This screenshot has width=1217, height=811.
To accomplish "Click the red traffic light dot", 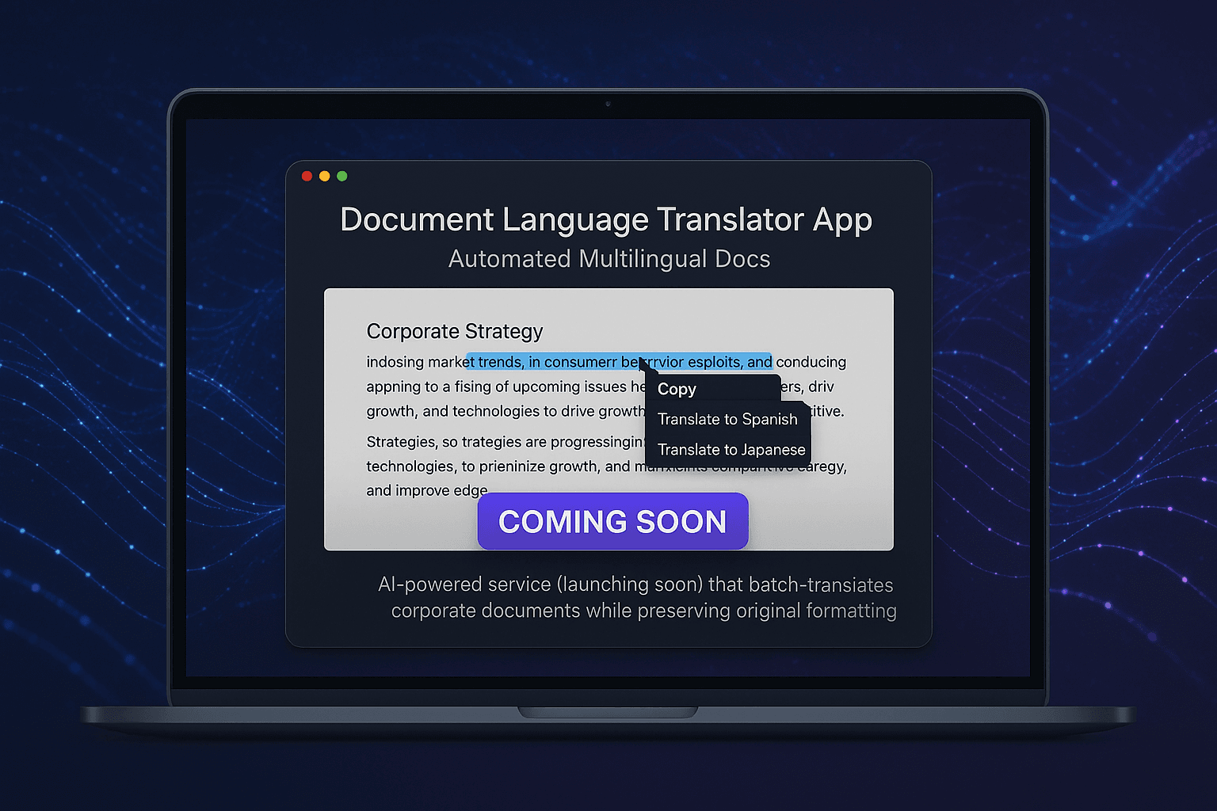I will [307, 176].
